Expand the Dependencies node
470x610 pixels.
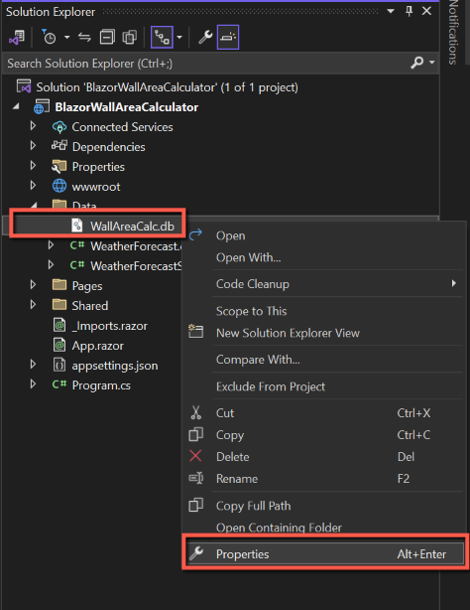coord(33,145)
